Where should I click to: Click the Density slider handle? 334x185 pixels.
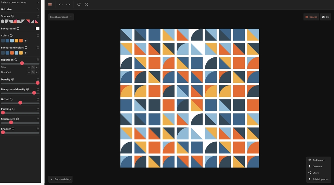coord(37,83)
